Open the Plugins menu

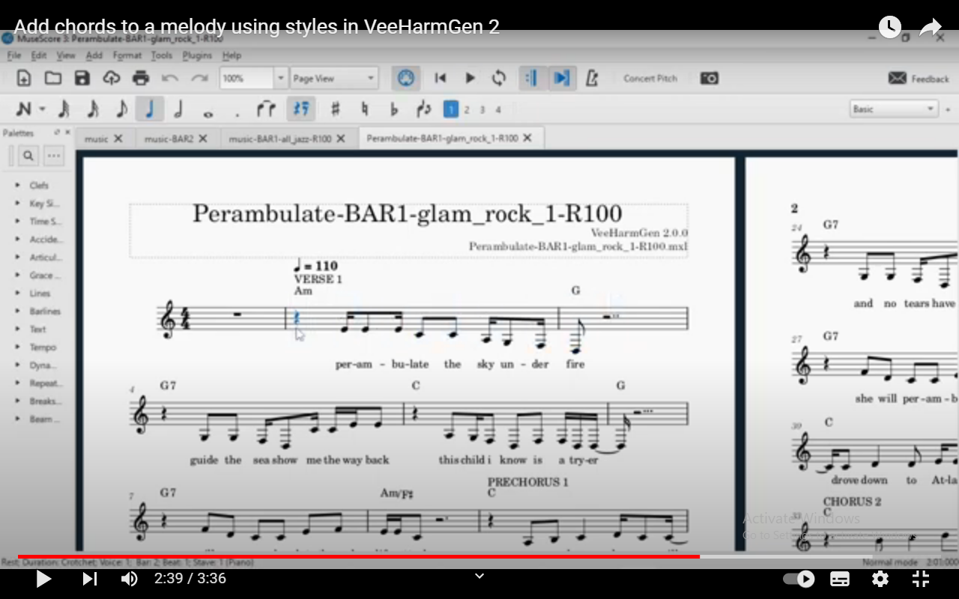pos(198,55)
